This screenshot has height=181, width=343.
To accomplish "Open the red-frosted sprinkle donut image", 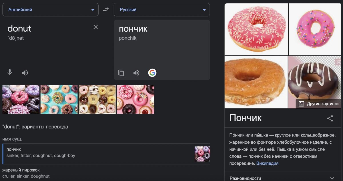I will (x=256, y=29).
